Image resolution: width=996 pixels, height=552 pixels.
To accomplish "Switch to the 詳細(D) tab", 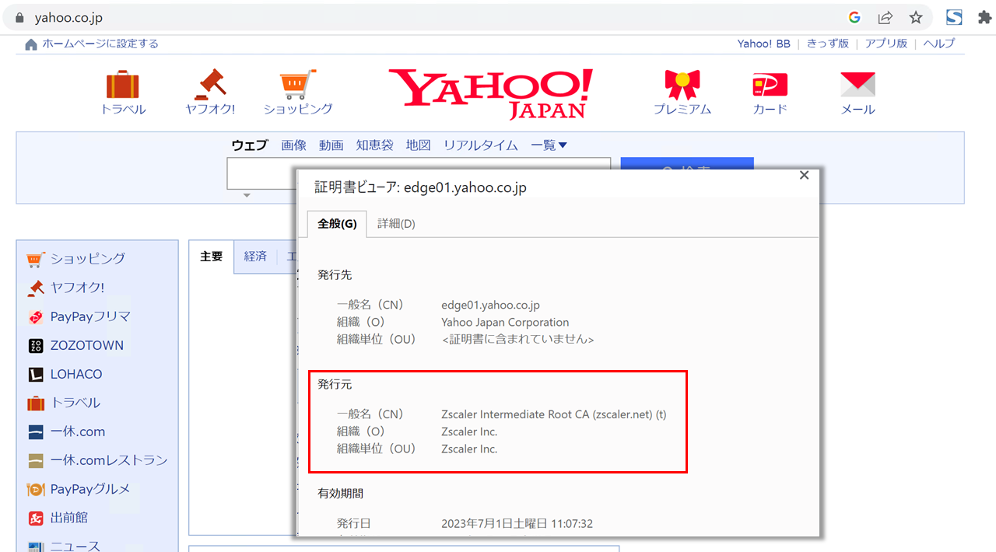I will [x=396, y=224].
